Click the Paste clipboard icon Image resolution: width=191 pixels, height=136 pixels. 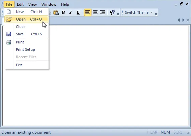coord(56,12)
